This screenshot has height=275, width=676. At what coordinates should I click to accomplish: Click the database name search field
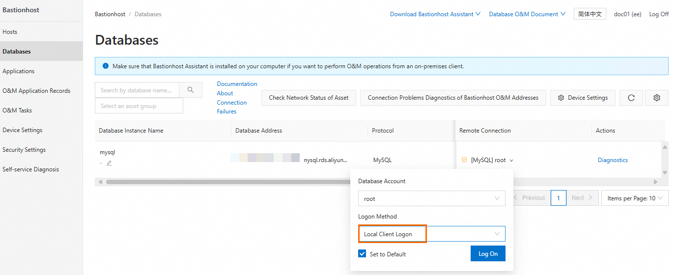click(137, 90)
